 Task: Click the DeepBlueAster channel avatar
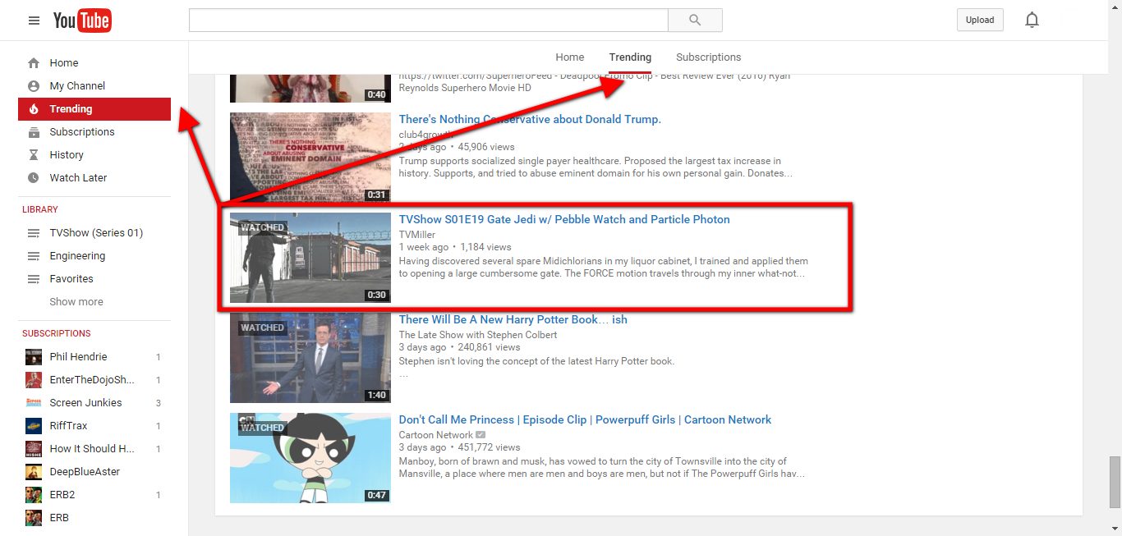(34, 472)
